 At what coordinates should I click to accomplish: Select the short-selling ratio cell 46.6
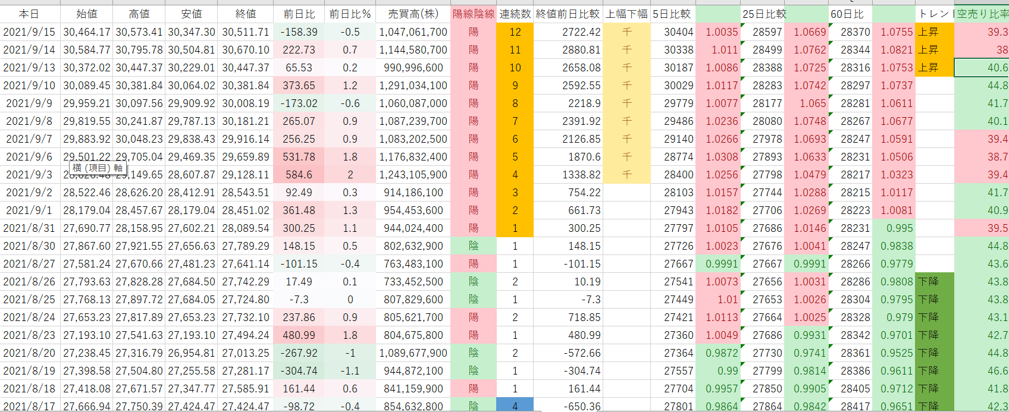pyautogui.click(x=982, y=370)
